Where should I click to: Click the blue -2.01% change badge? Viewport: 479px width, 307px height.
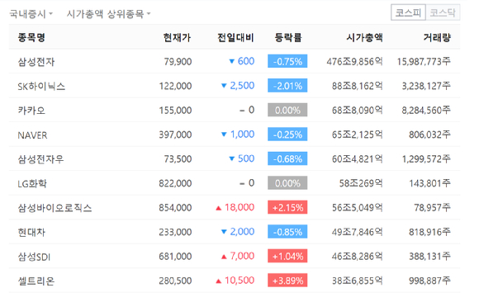pos(287,86)
